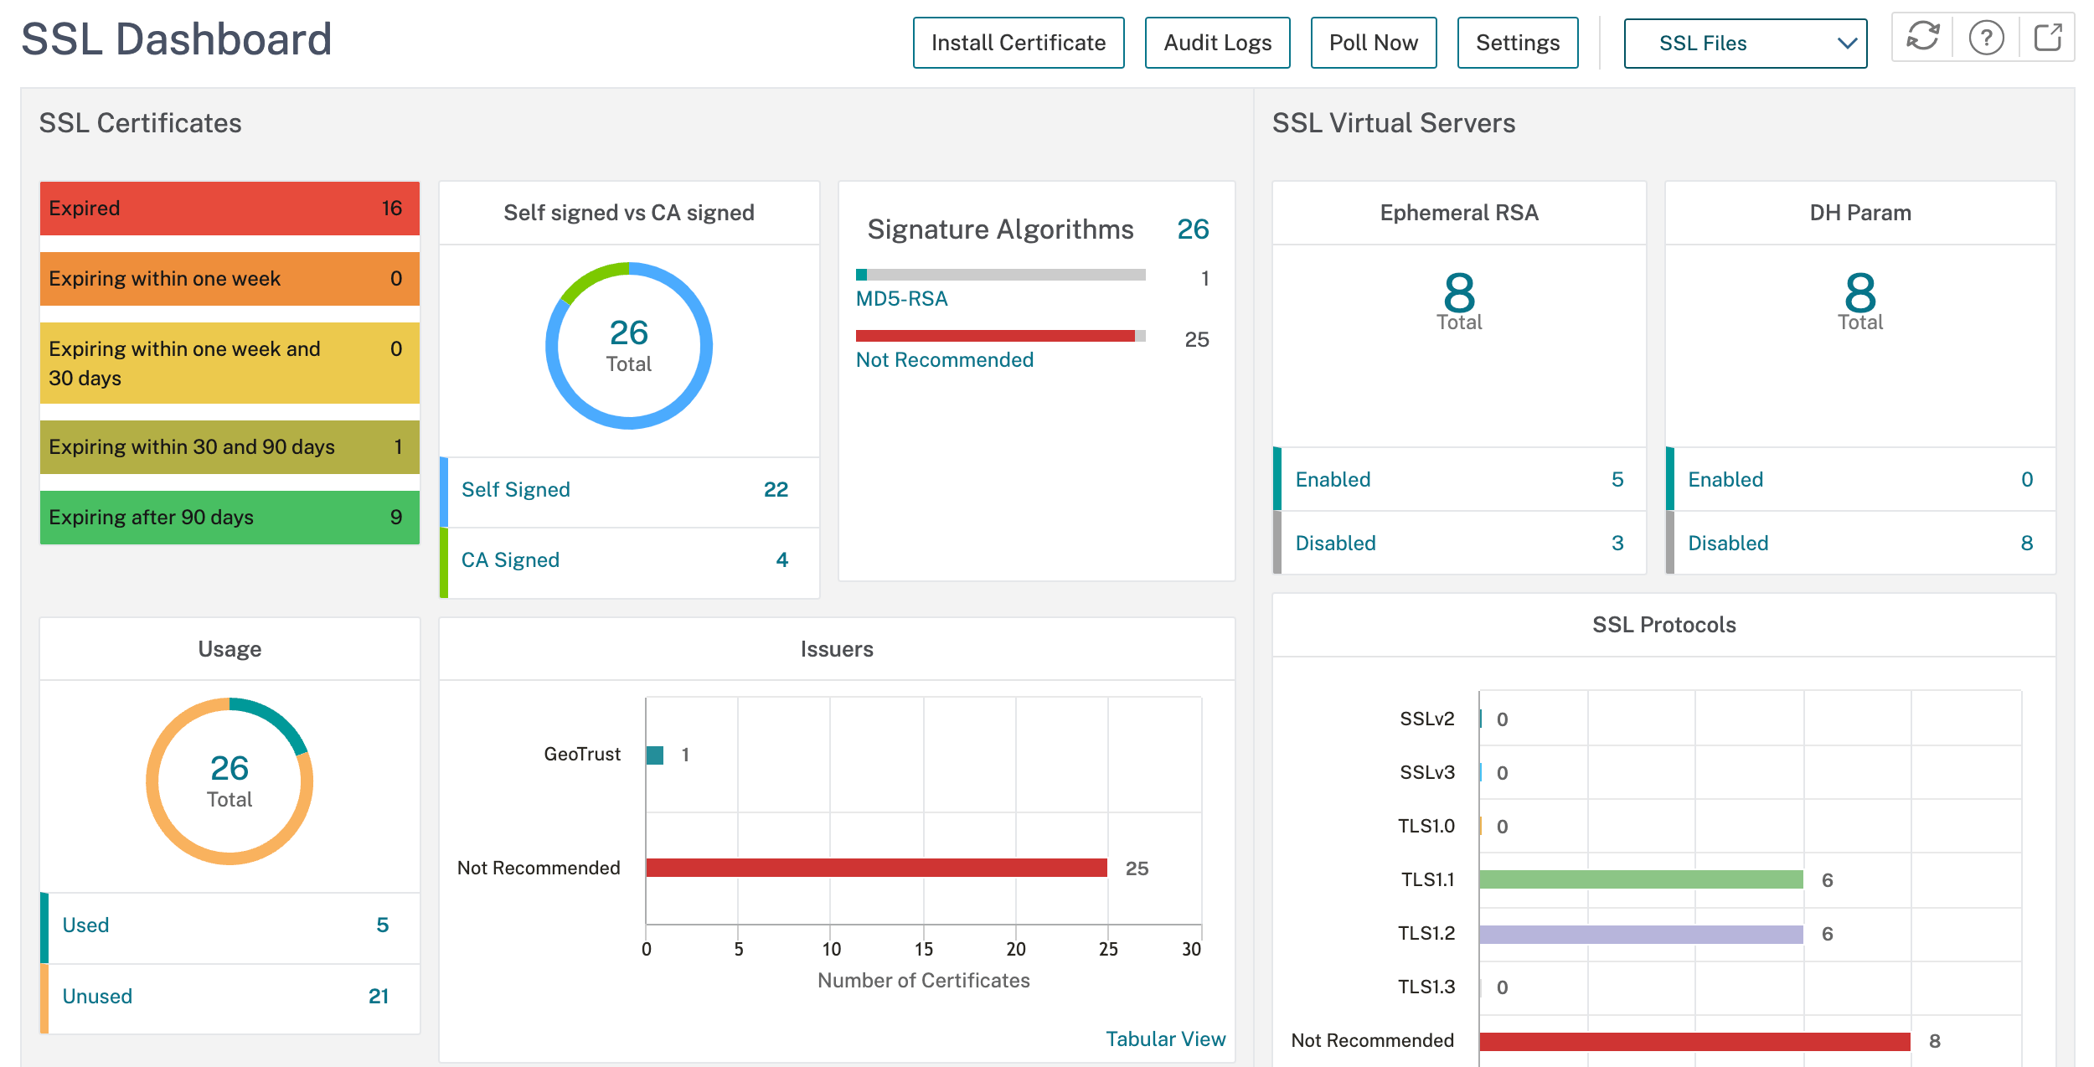Click Not Recommended under Signature Algorithms
This screenshot has width=2094, height=1067.
944,360
